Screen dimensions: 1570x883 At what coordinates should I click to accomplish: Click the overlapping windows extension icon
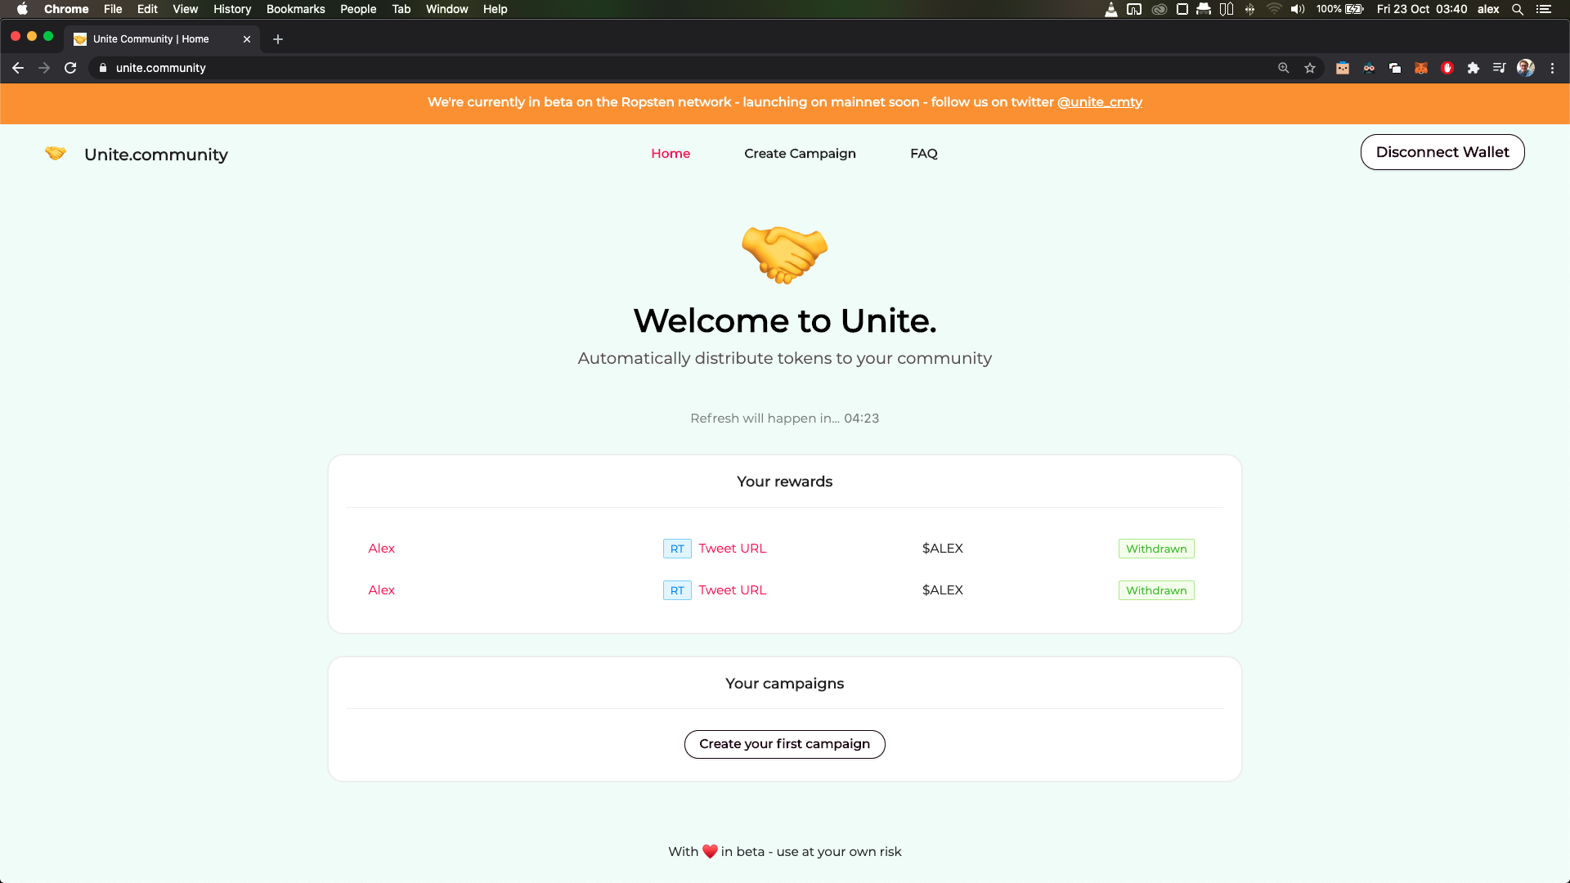coord(1395,68)
